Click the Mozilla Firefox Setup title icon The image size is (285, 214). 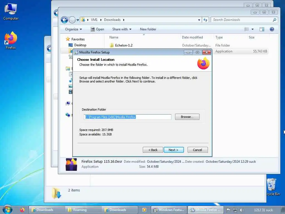pyautogui.click(x=76, y=52)
